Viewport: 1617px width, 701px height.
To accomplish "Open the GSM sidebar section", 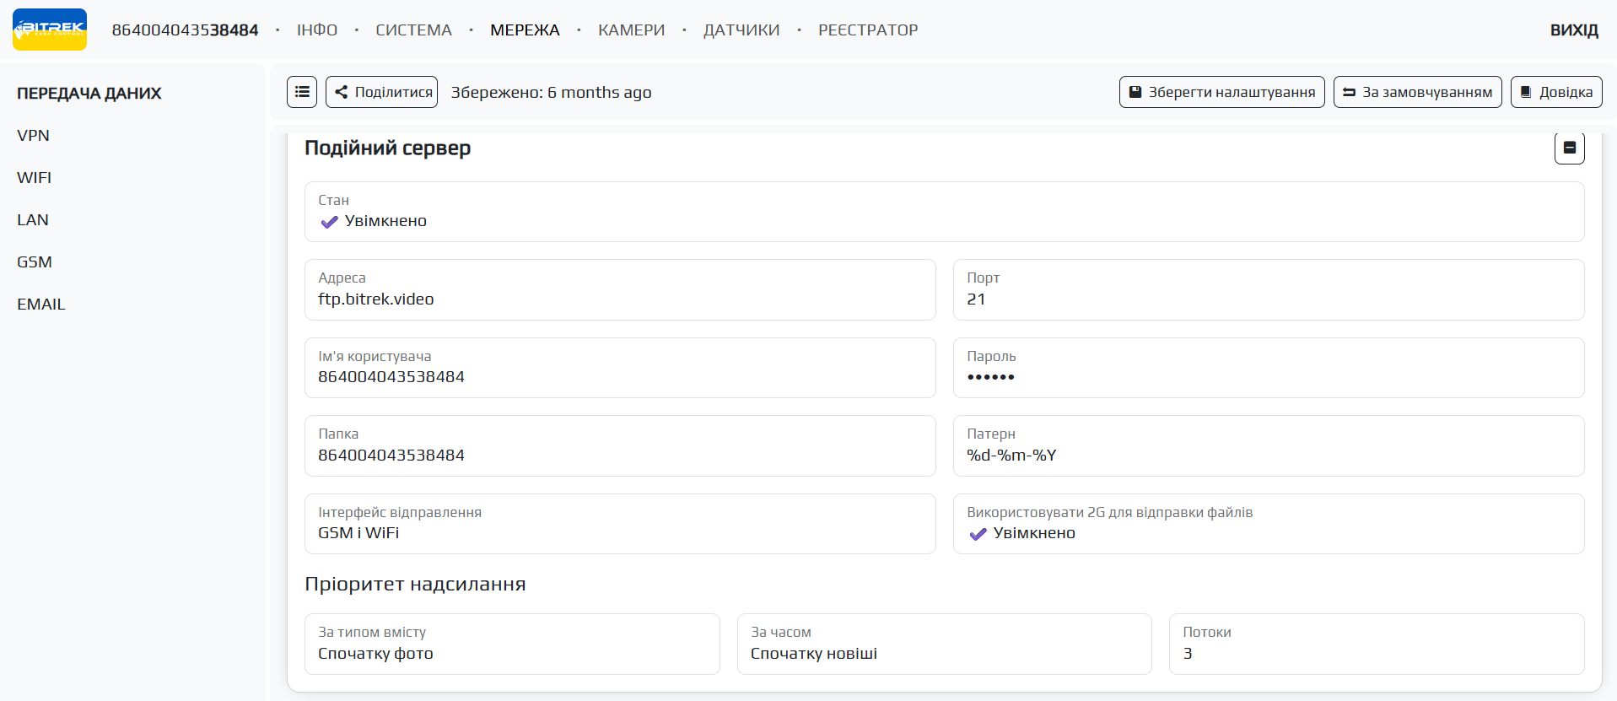I will click(35, 262).
